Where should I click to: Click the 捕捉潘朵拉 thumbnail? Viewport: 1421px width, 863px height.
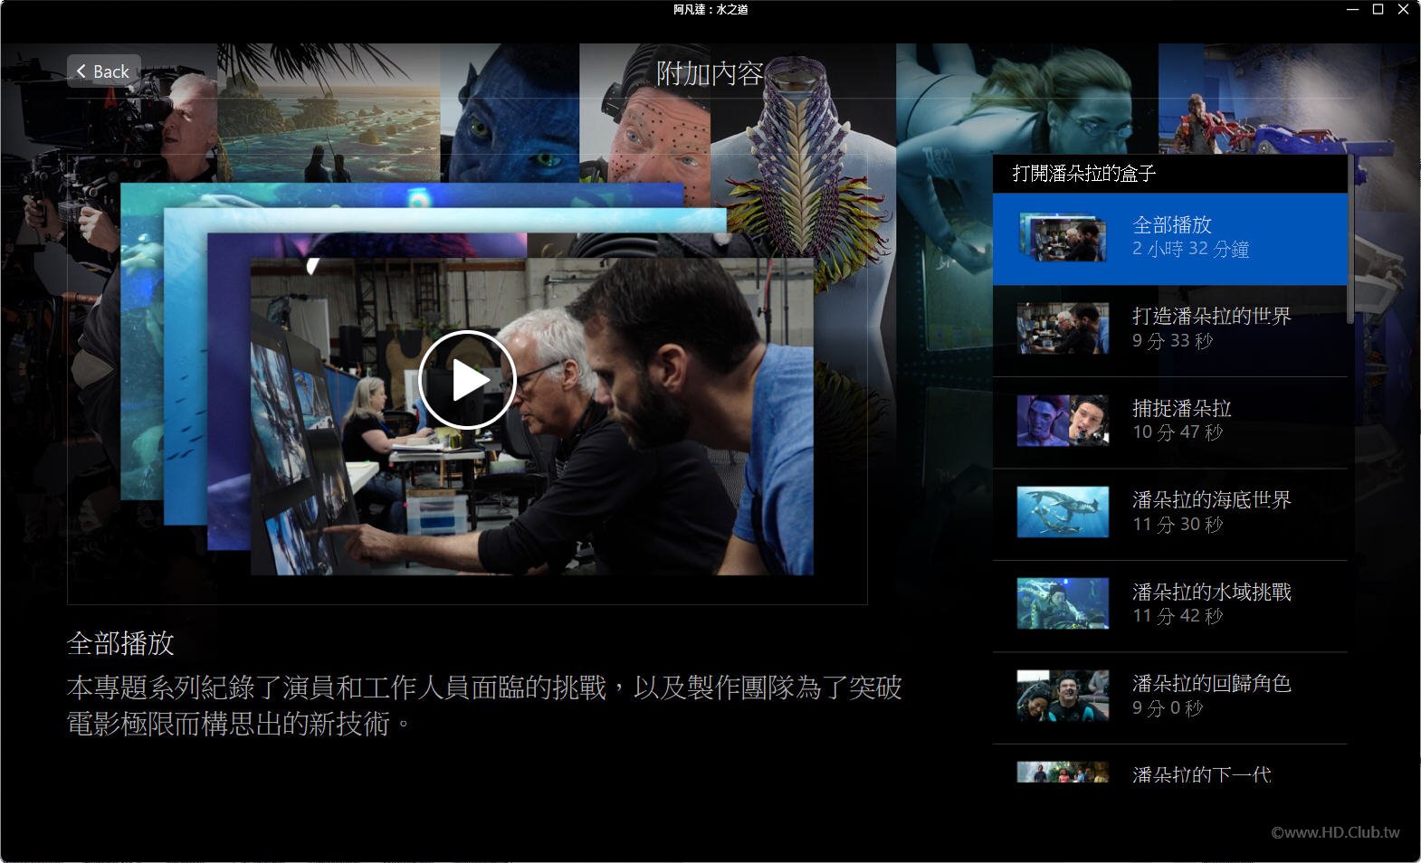[1063, 421]
